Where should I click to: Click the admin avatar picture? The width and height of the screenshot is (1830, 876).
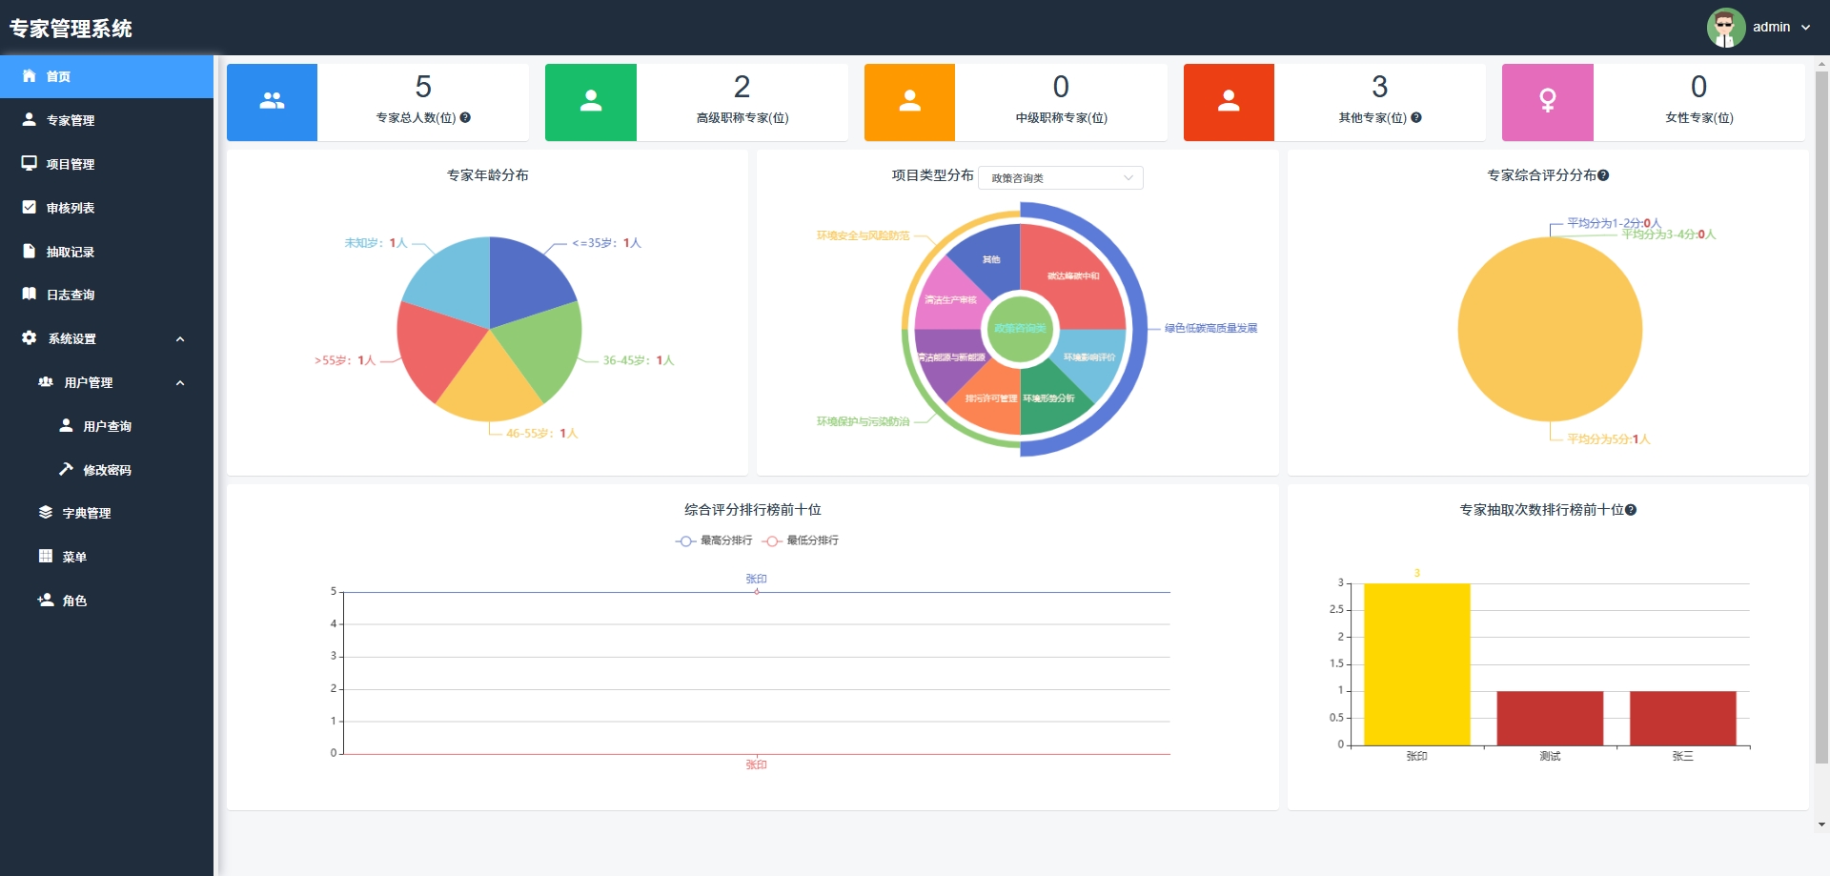click(1725, 28)
